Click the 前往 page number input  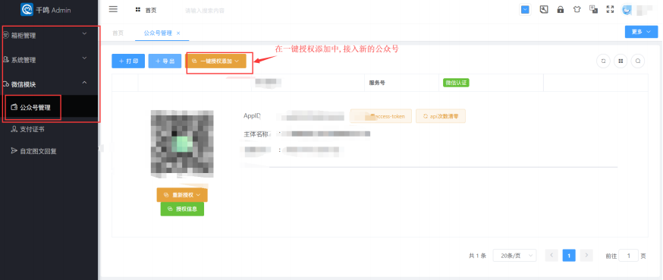pyautogui.click(x=628, y=256)
